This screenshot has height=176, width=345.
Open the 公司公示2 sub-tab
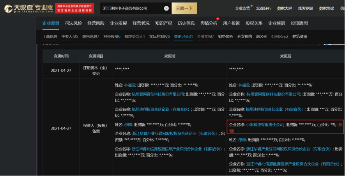tap(280, 37)
